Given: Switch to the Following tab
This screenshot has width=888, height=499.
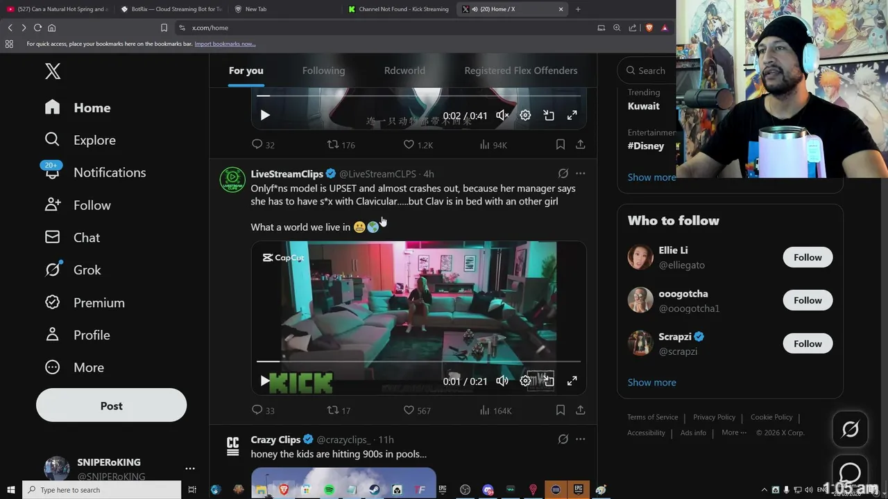Looking at the screenshot, I should click(323, 71).
